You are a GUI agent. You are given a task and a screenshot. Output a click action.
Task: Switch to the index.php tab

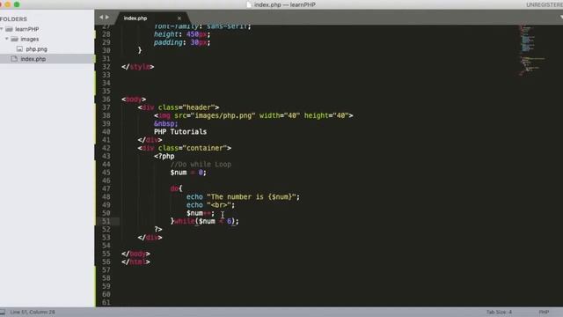135,18
